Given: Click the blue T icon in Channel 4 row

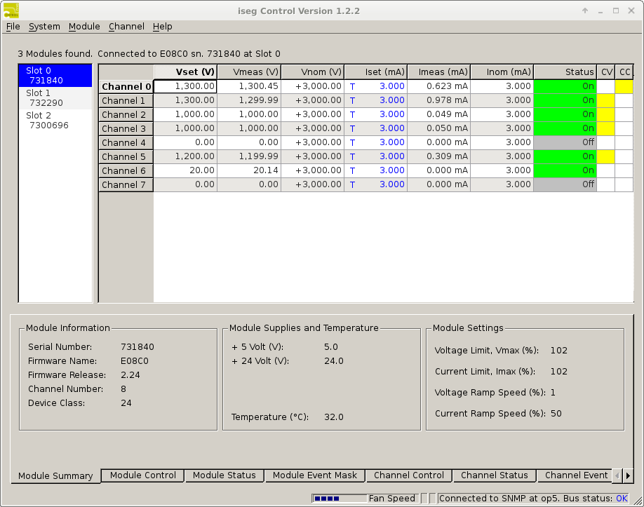Looking at the screenshot, I should (352, 143).
